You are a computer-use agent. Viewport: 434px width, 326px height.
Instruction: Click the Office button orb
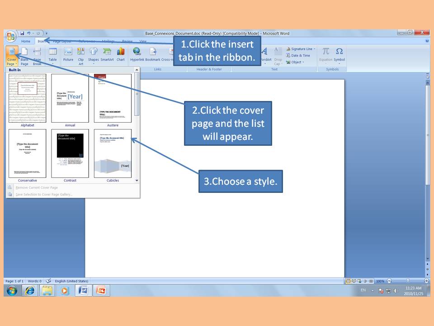11,36
